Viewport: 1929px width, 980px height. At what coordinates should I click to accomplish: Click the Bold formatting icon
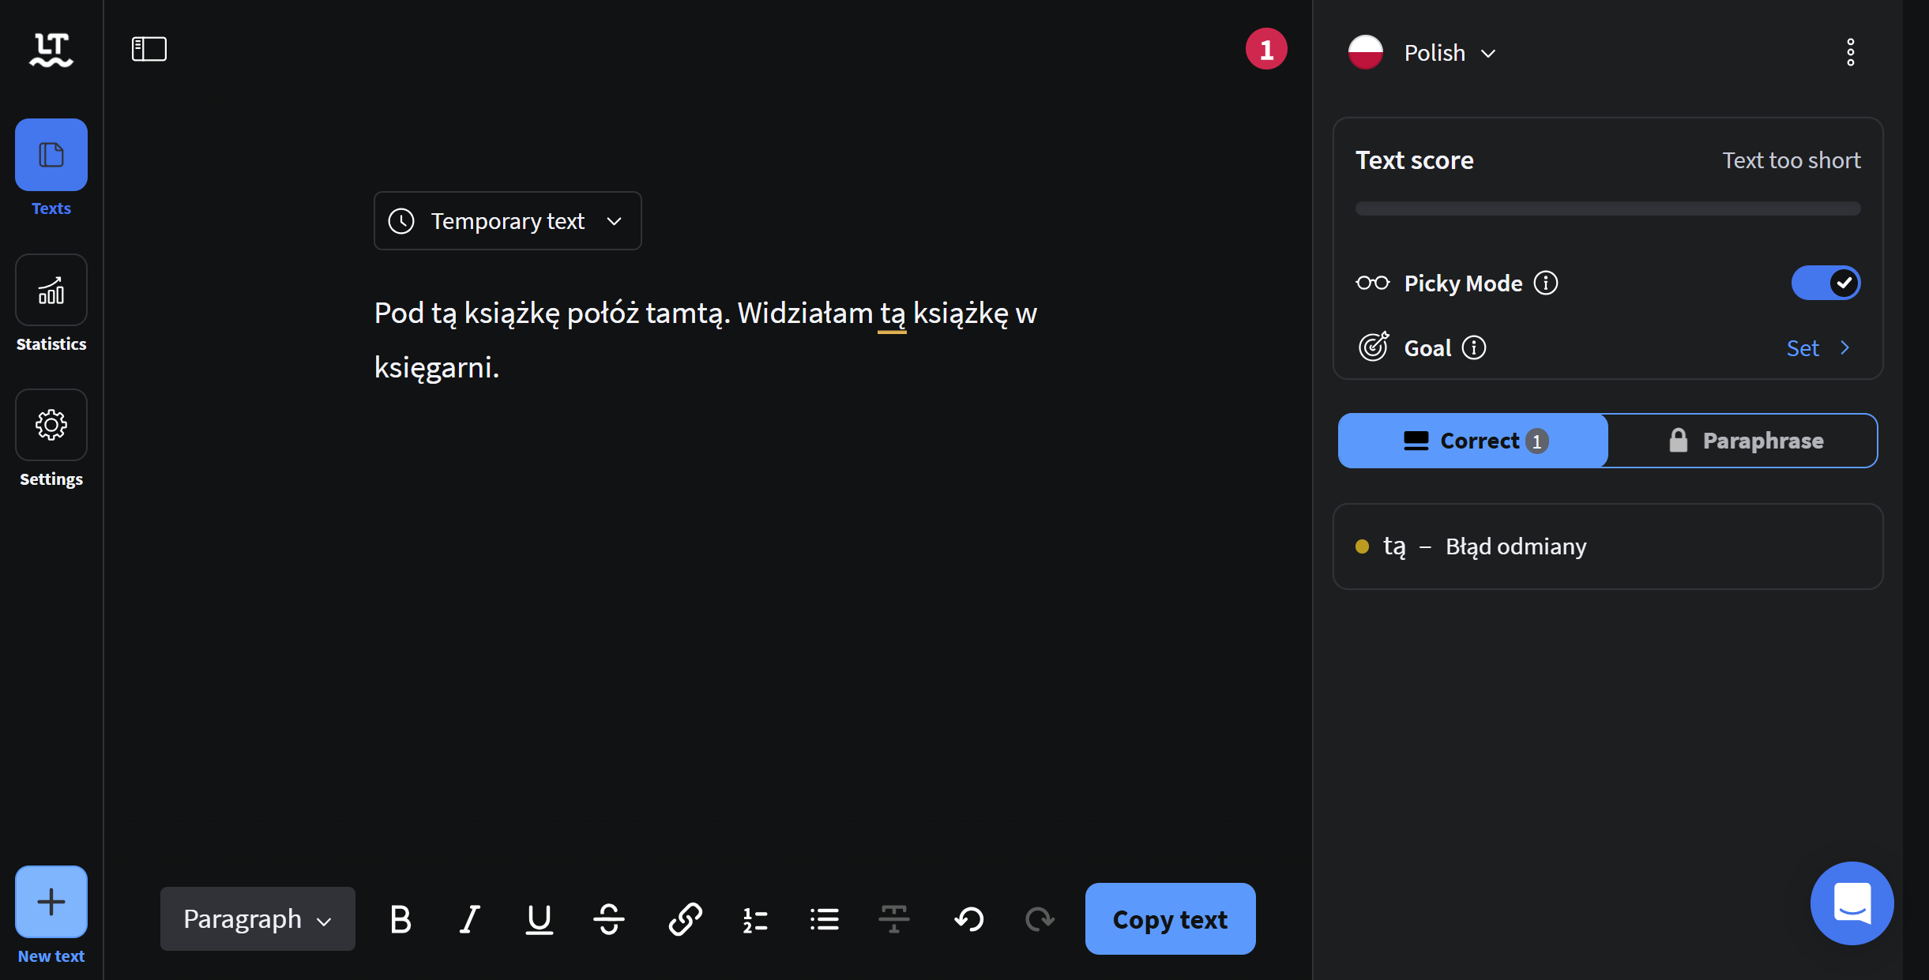400,919
